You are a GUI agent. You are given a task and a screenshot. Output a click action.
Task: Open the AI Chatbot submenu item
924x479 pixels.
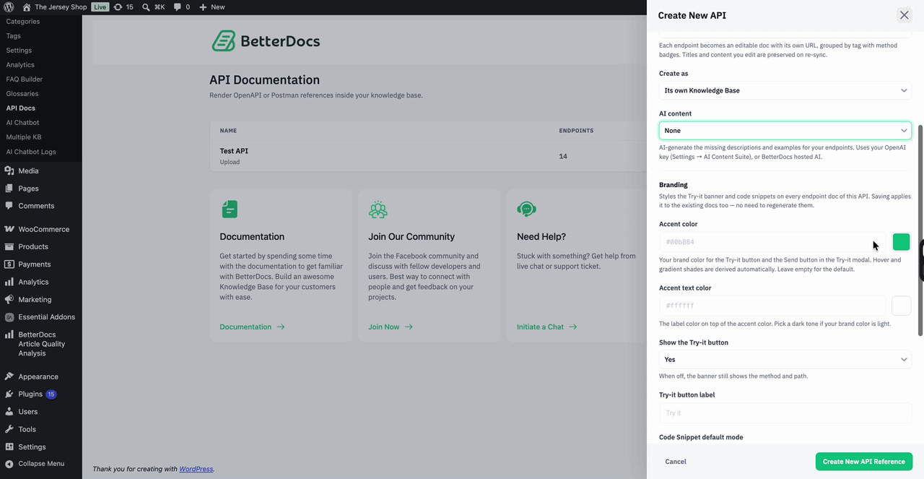(22, 123)
